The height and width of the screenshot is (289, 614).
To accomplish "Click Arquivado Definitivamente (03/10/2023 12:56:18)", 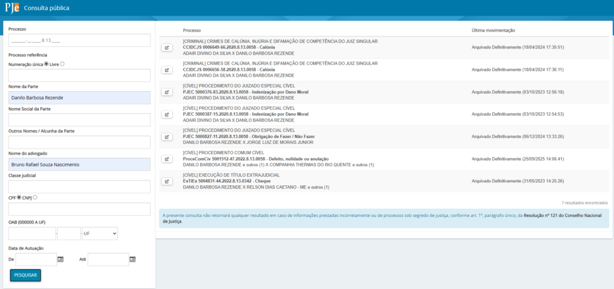I will tap(517, 92).
